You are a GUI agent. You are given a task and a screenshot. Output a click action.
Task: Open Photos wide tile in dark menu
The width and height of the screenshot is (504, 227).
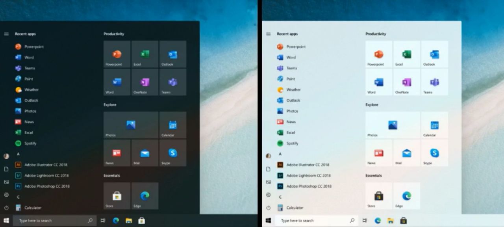pos(131,125)
